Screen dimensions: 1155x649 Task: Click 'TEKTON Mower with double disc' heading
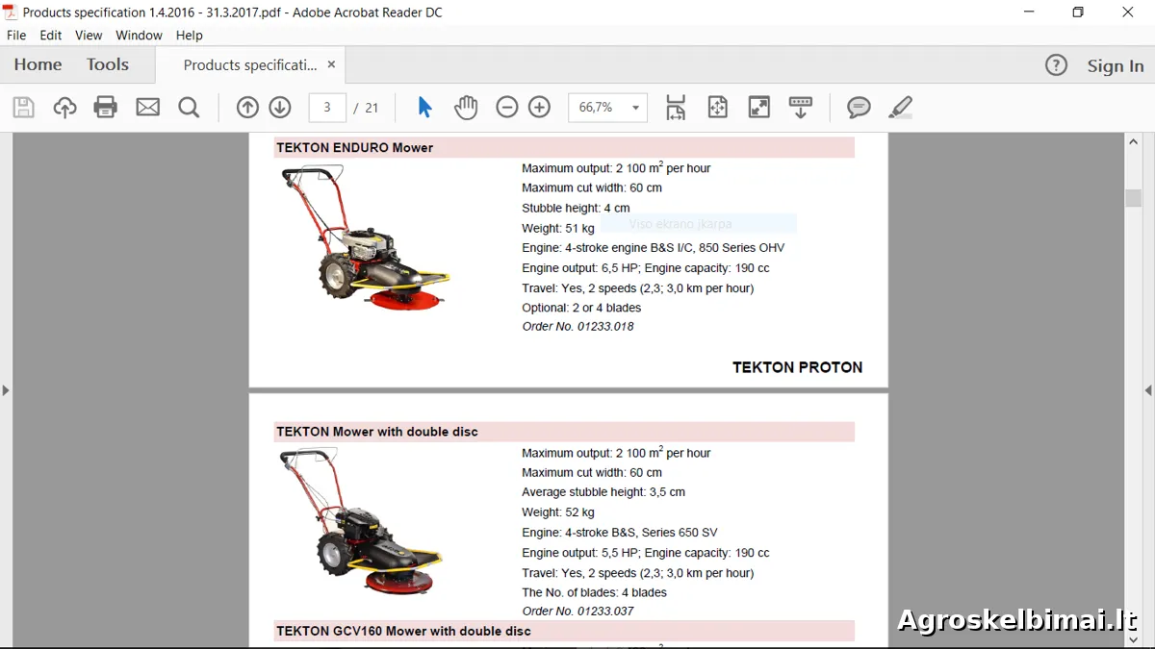[377, 432]
